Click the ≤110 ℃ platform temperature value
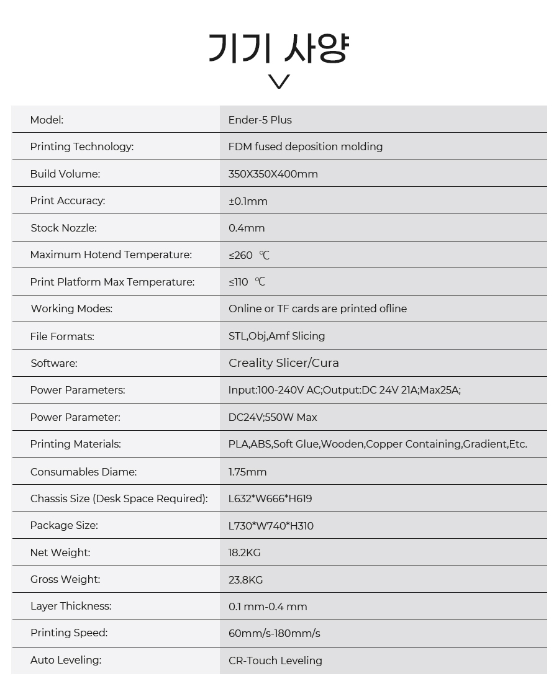The image size is (559, 699). [247, 282]
